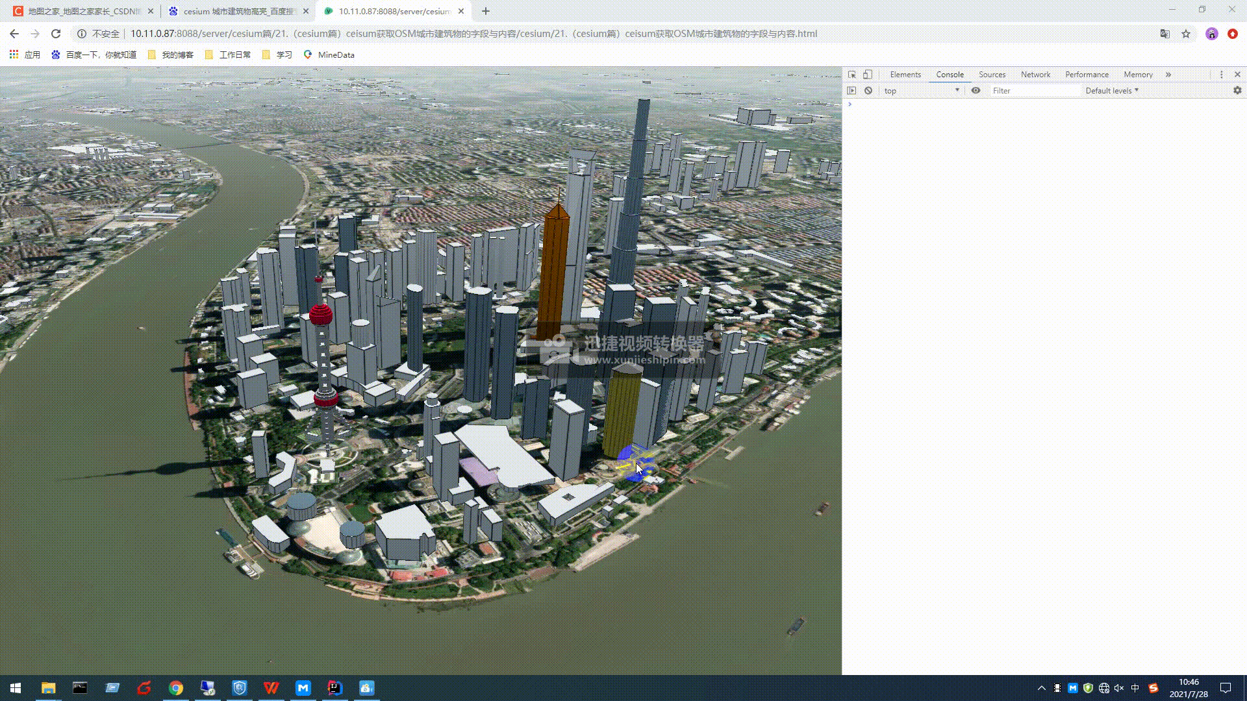Click the translate page icon
Viewport: 1247px width, 701px height.
click(1165, 34)
